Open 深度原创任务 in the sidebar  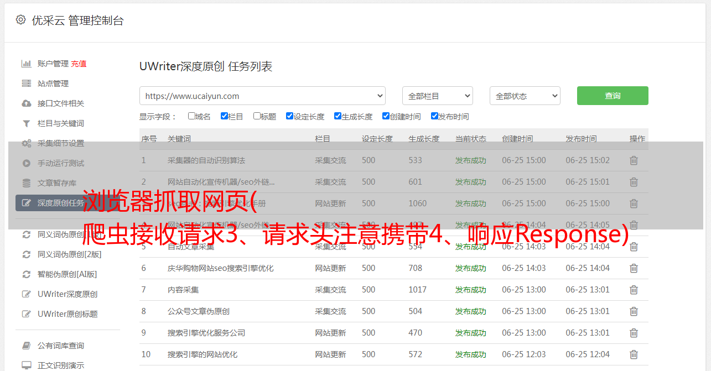pos(68,203)
